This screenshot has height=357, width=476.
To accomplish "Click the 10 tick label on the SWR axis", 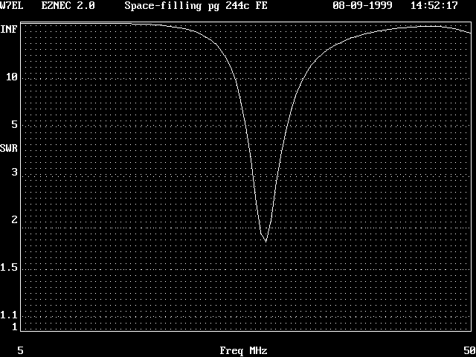I will click(12, 77).
